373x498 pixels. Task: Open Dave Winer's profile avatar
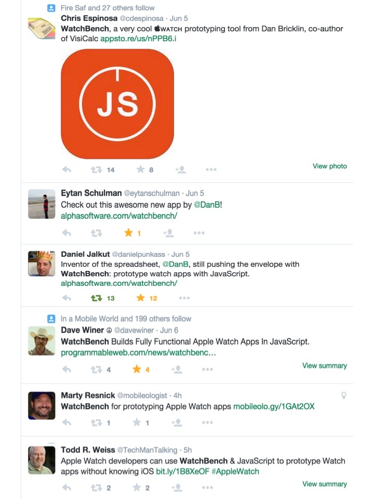tap(41, 341)
